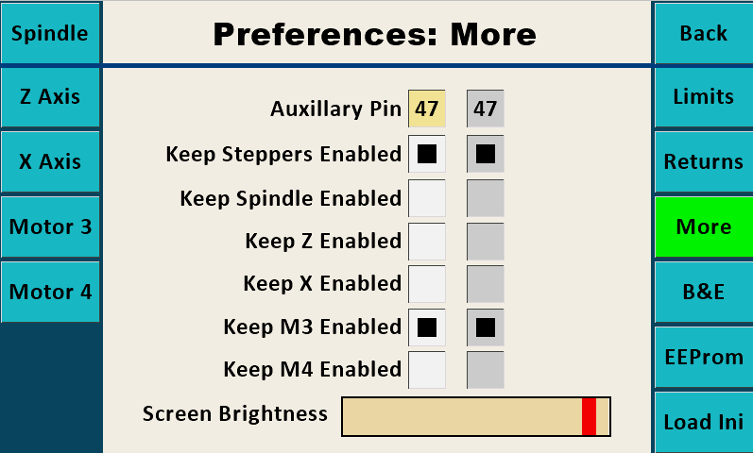Uncheck the Keep M3 Enabled checkbox
This screenshot has width=753, height=453.
click(427, 327)
